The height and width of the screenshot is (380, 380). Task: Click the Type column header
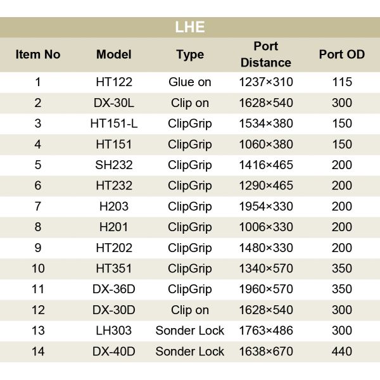point(190,54)
